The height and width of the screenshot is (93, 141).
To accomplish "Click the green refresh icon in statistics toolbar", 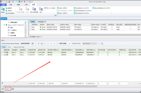I will (x=36, y=44).
